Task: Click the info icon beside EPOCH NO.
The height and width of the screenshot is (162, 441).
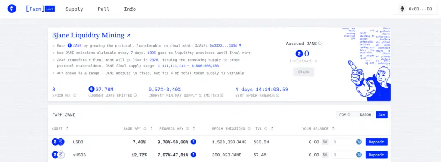Action: [75, 95]
